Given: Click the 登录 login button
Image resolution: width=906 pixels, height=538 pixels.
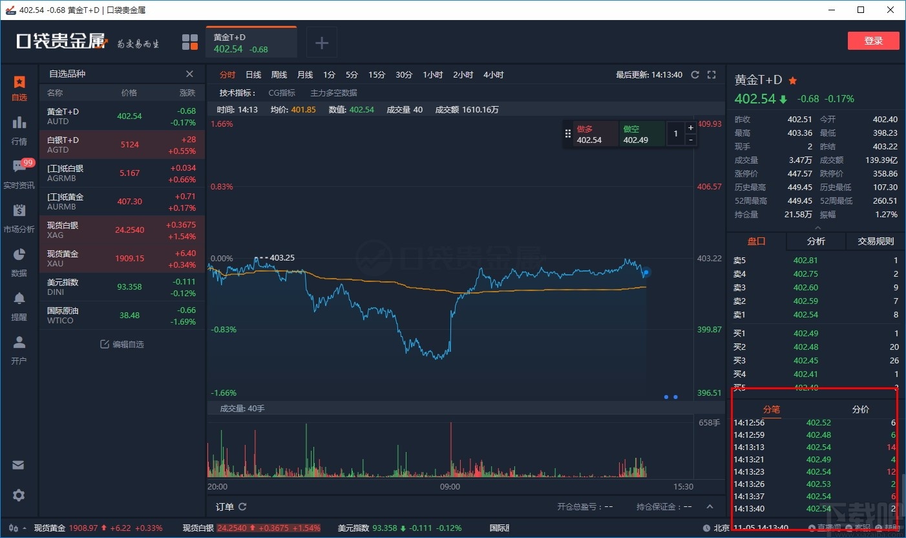Looking at the screenshot, I should [x=874, y=40].
